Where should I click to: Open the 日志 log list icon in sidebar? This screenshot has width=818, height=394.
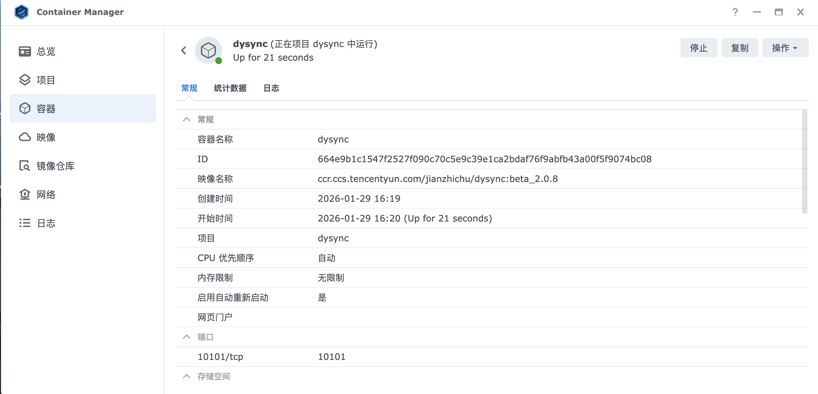(25, 223)
